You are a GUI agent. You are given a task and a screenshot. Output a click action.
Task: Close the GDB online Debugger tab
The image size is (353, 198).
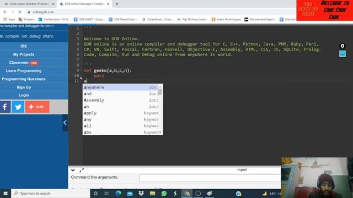tap(108, 4)
